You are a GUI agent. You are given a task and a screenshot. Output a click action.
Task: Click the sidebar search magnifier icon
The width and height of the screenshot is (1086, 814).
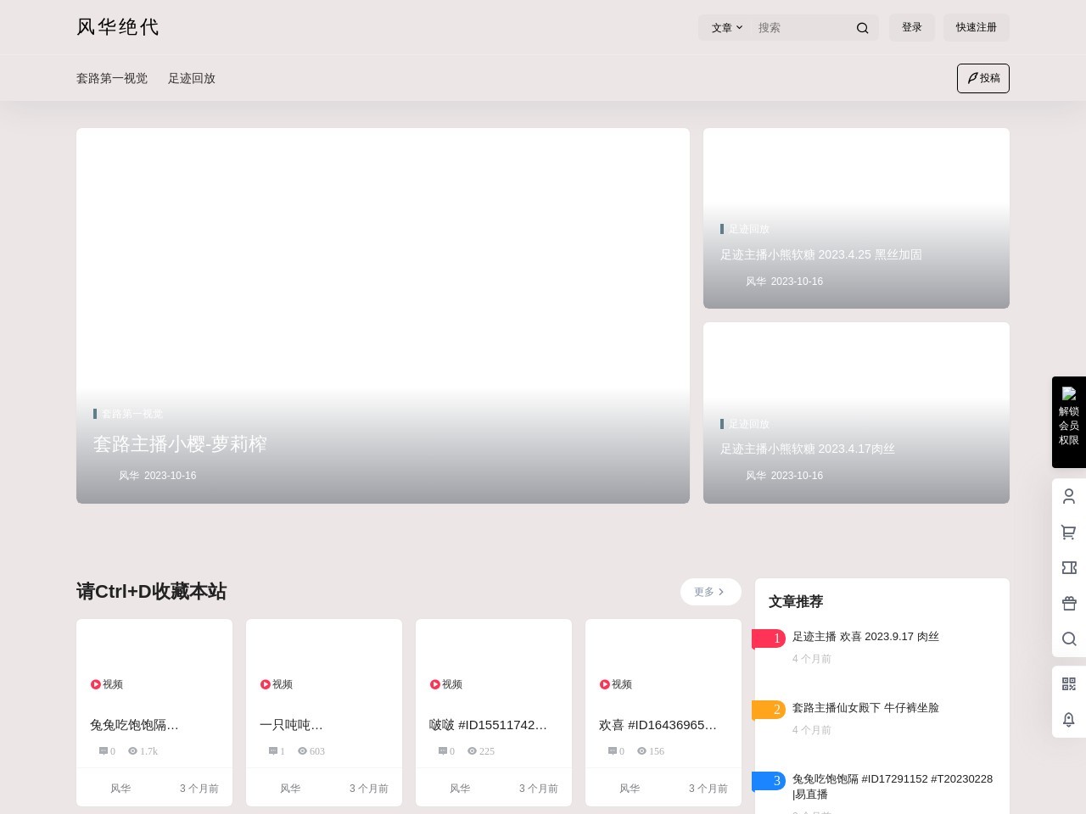[x=1069, y=638]
